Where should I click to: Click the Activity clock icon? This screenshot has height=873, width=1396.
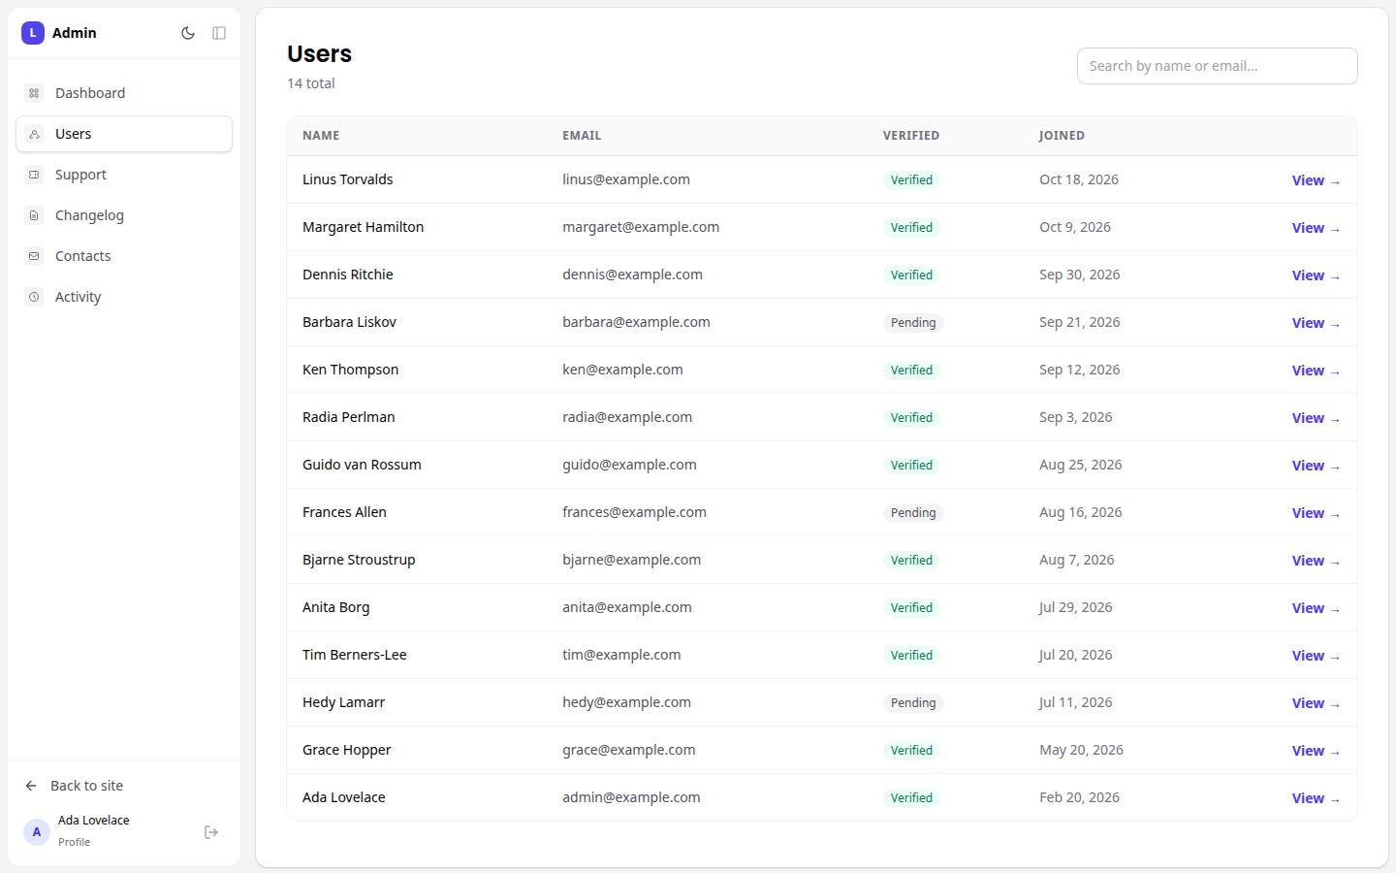click(x=34, y=297)
